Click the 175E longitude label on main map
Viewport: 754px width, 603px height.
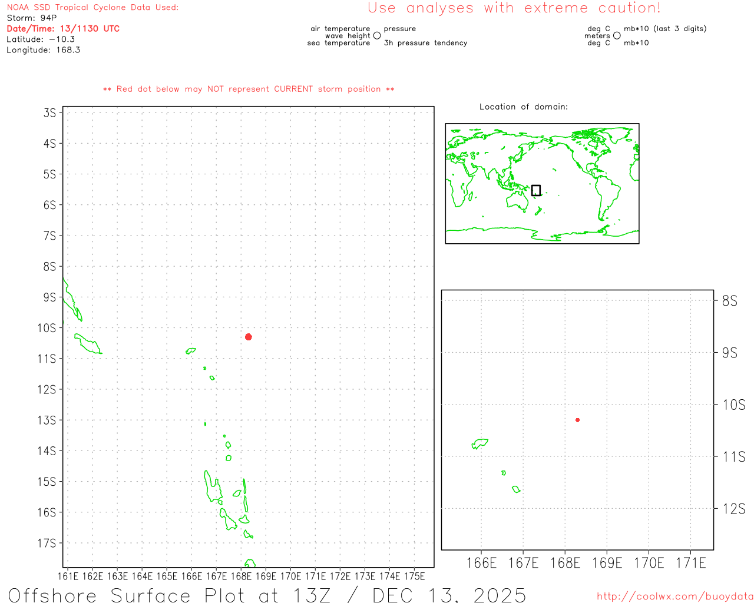[414, 576]
